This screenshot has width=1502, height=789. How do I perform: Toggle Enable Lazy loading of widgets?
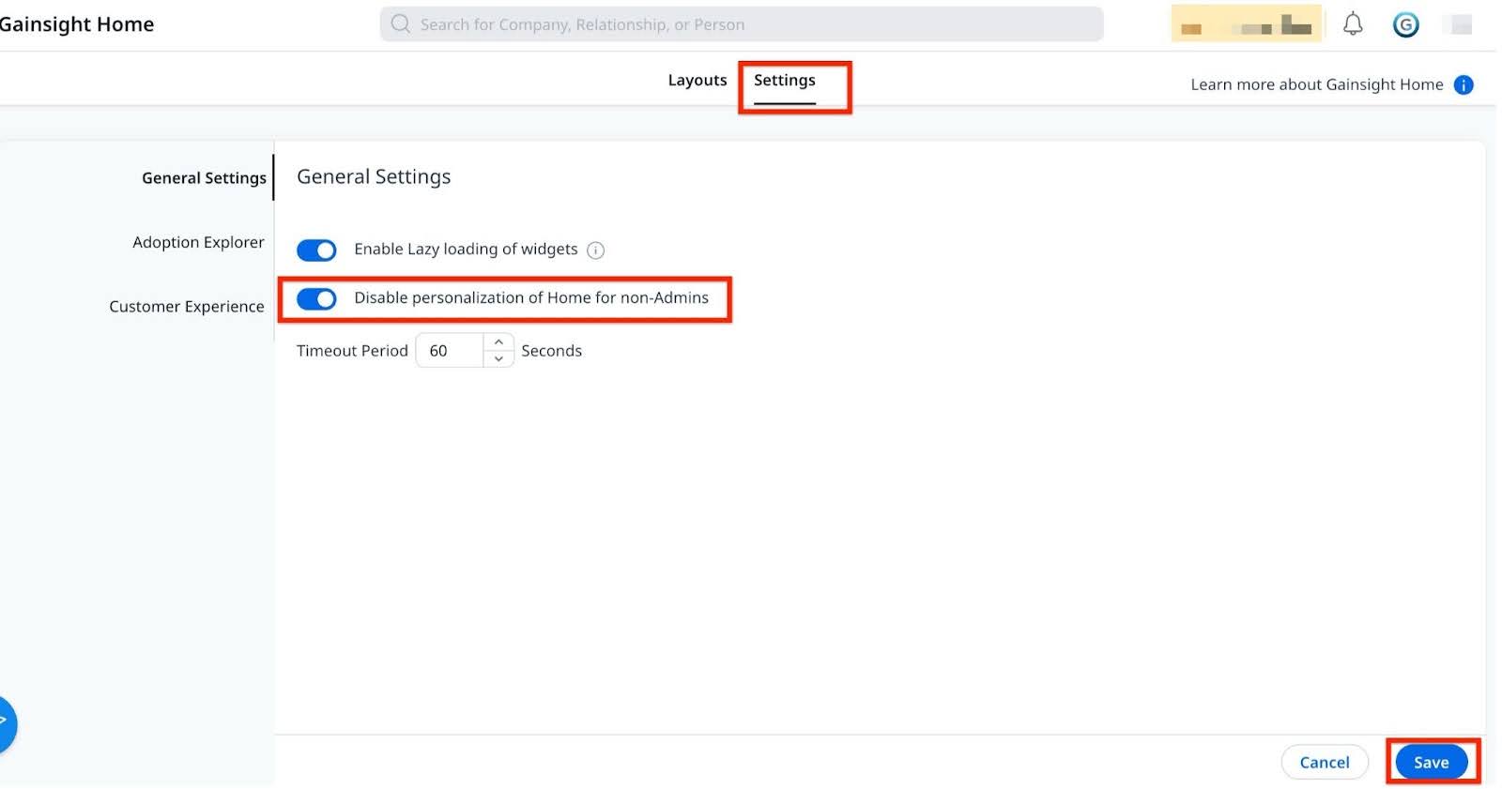pos(316,250)
